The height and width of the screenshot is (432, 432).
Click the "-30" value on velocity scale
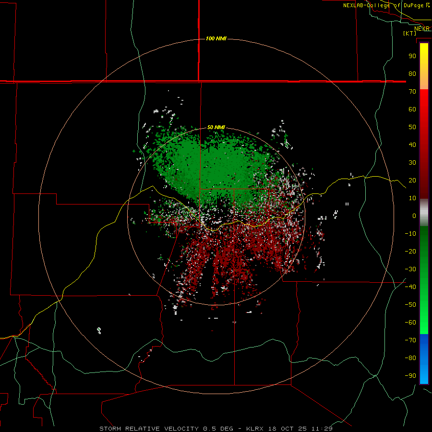pos(410,269)
